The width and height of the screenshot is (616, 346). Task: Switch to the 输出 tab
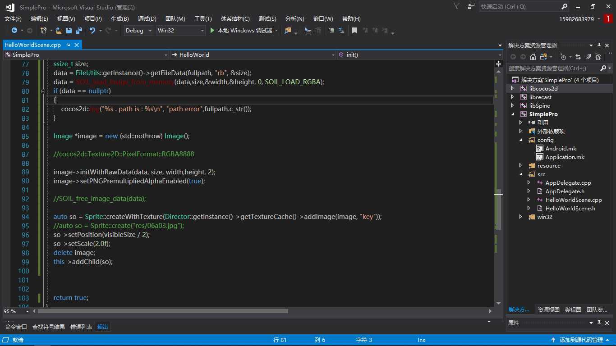[103, 327]
